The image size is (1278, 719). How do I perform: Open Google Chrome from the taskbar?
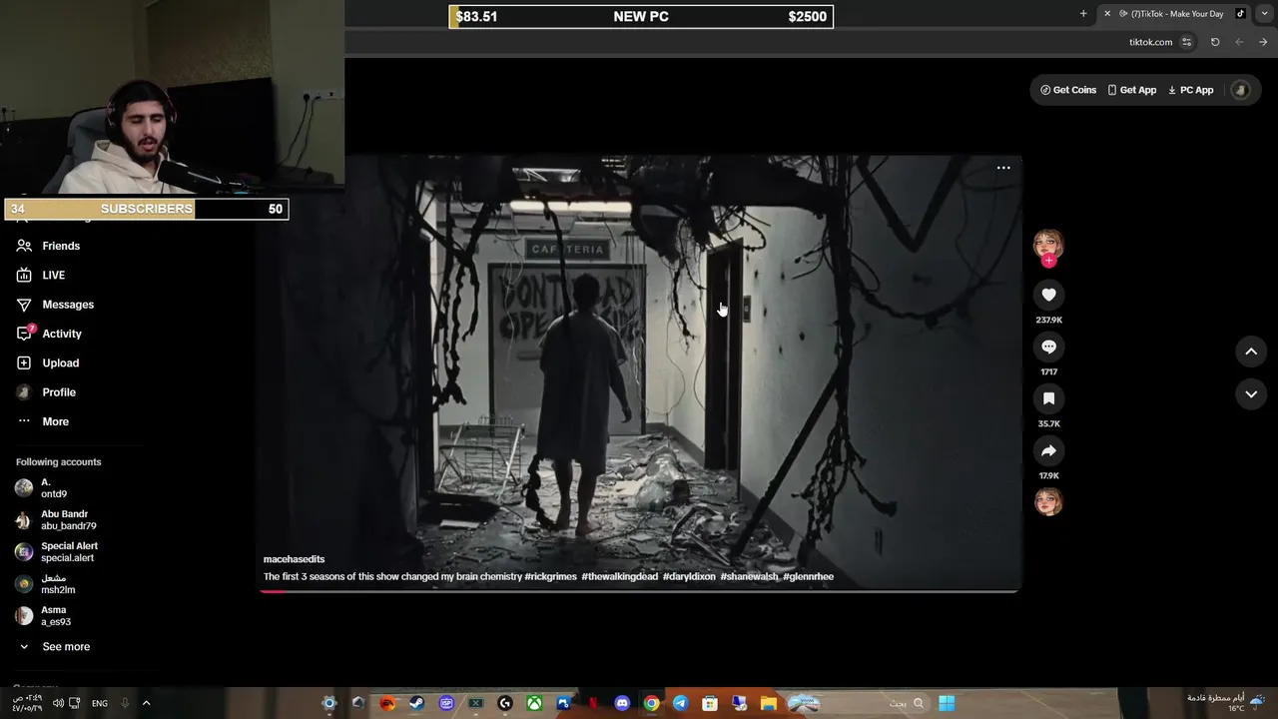651,703
